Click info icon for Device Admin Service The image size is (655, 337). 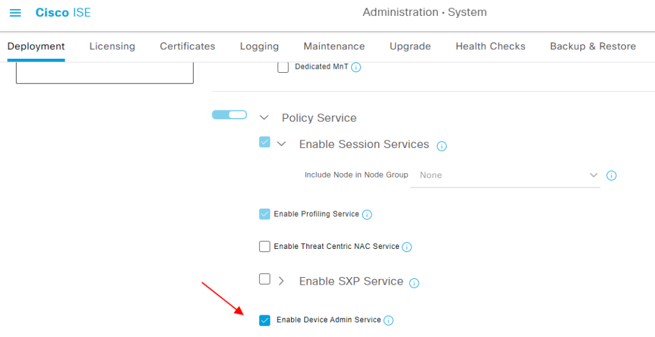[388, 320]
